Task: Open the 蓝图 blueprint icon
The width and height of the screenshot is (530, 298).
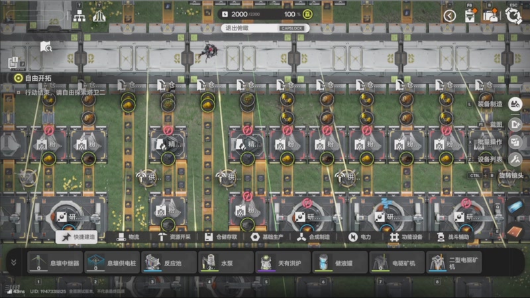Action: 515,124
